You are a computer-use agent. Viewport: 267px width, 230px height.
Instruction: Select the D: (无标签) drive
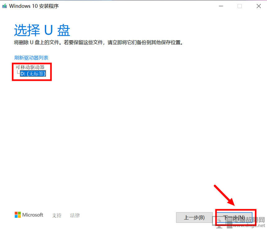(x=33, y=73)
